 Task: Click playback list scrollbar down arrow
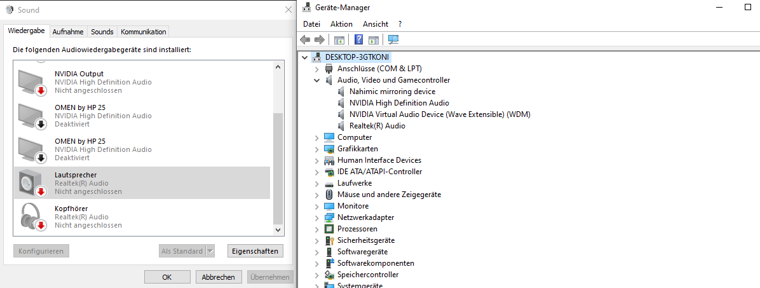coord(278,230)
